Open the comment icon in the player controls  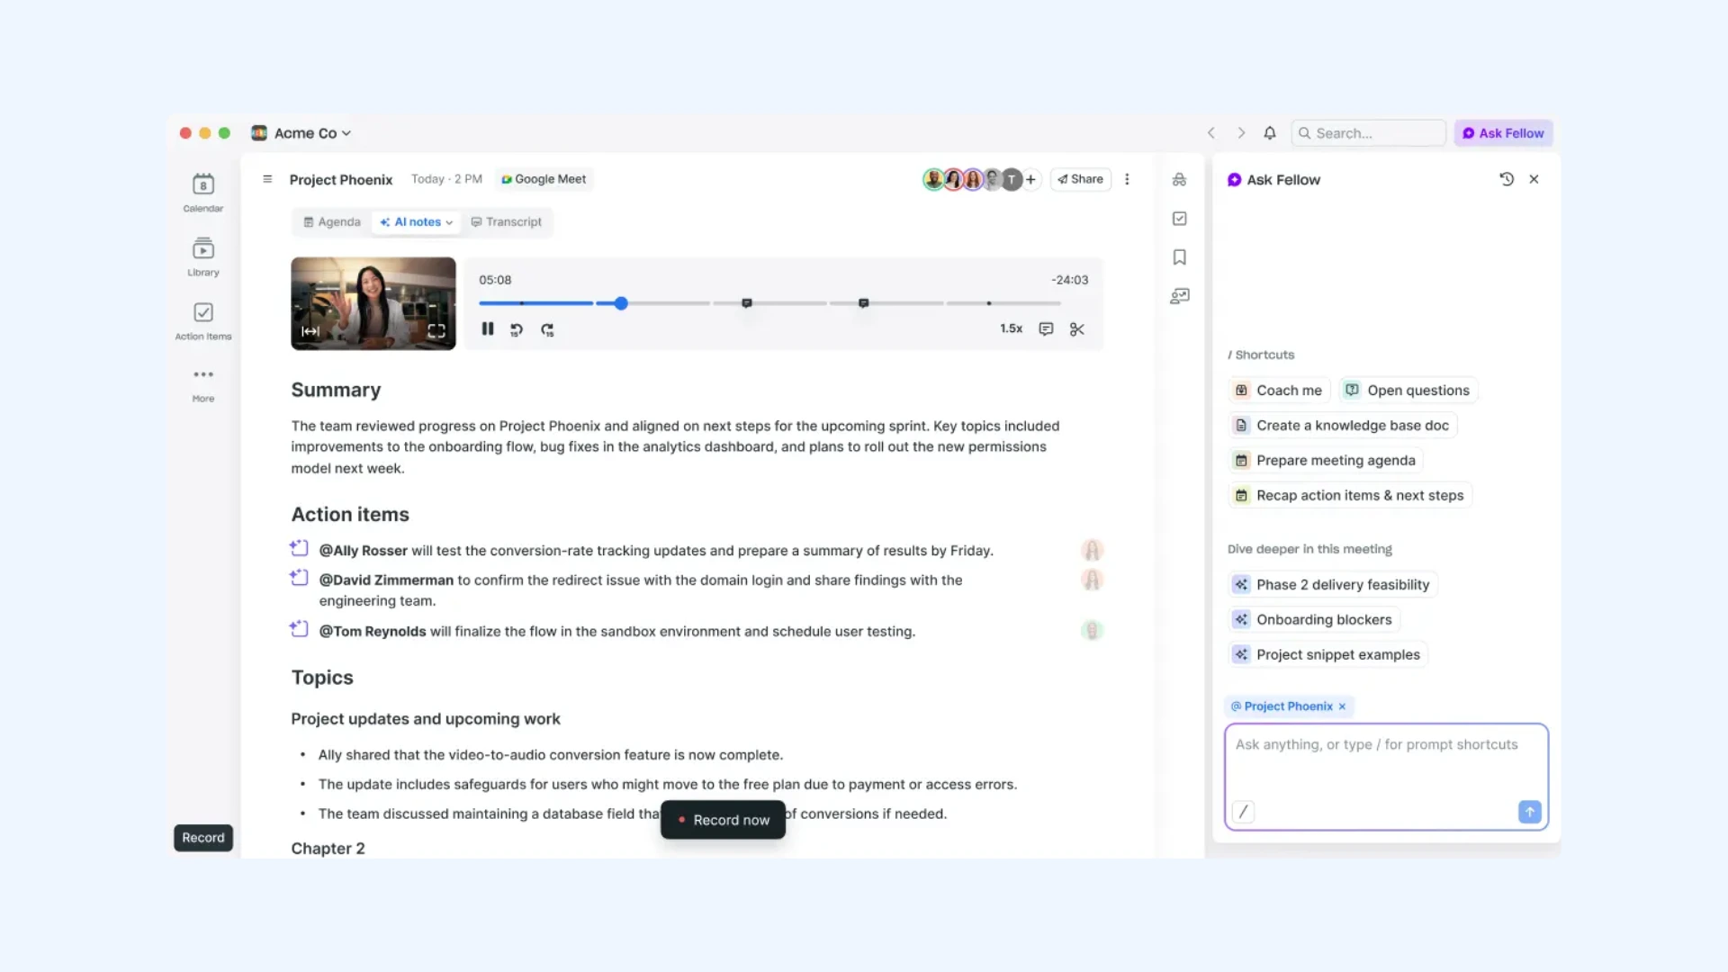tap(1045, 329)
